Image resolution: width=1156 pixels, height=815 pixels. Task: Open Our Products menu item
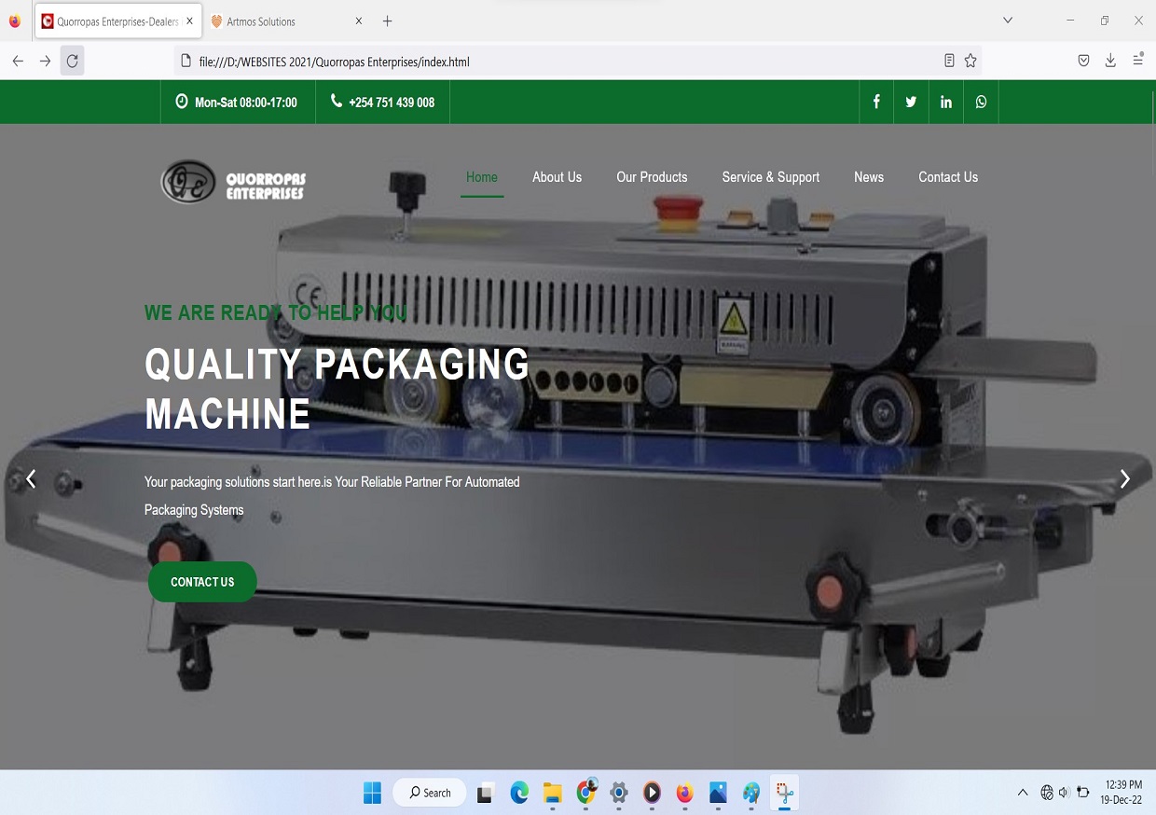(652, 177)
